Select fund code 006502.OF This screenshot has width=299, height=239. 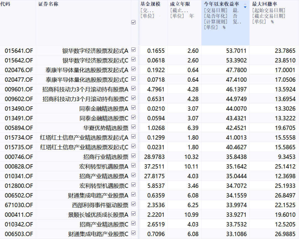(x=19, y=196)
